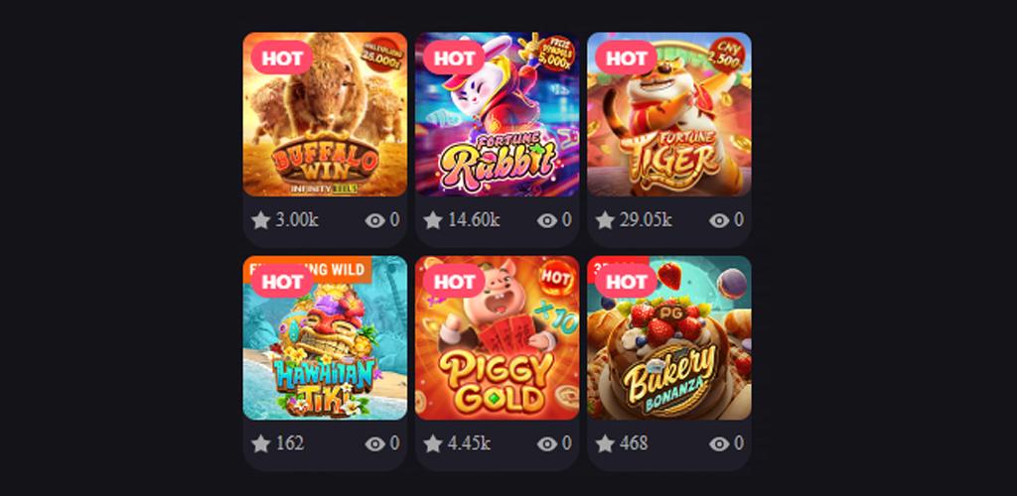Click the star icon under Buffalo Win
This screenshot has height=496, width=1017.
pyautogui.click(x=261, y=220)
